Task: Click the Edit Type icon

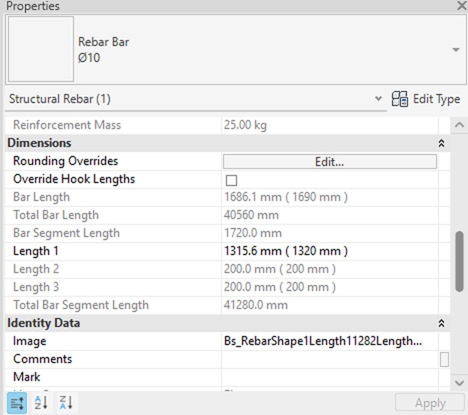Action: click(399, 99)
